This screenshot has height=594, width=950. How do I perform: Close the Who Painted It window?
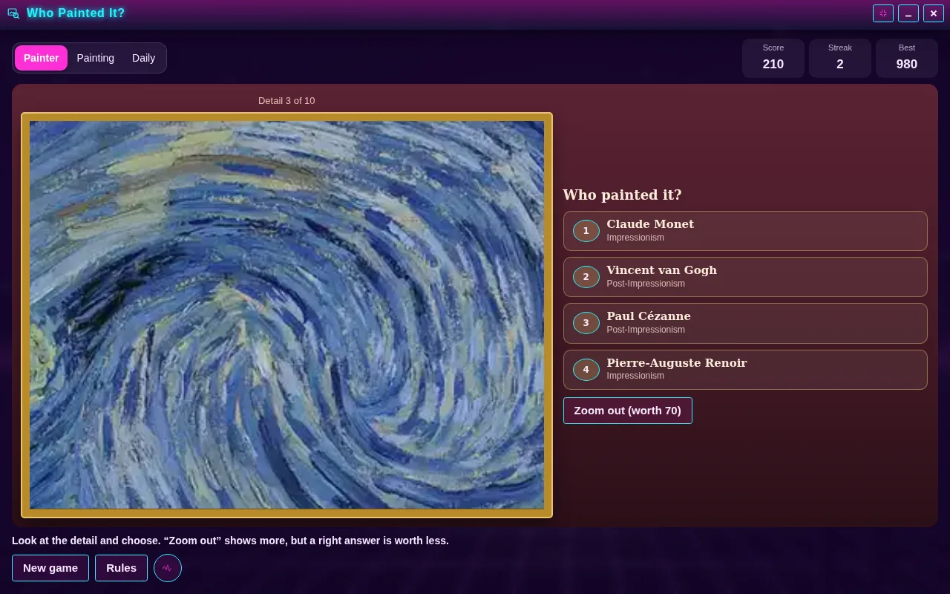[934, 13]
